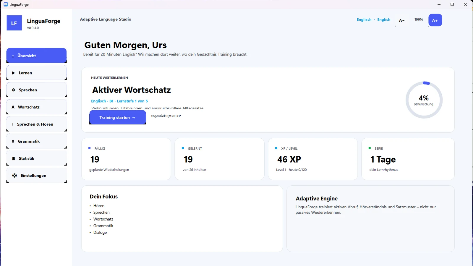Open the Sprachen page
The image size is (473, 266).
[36, 90]
